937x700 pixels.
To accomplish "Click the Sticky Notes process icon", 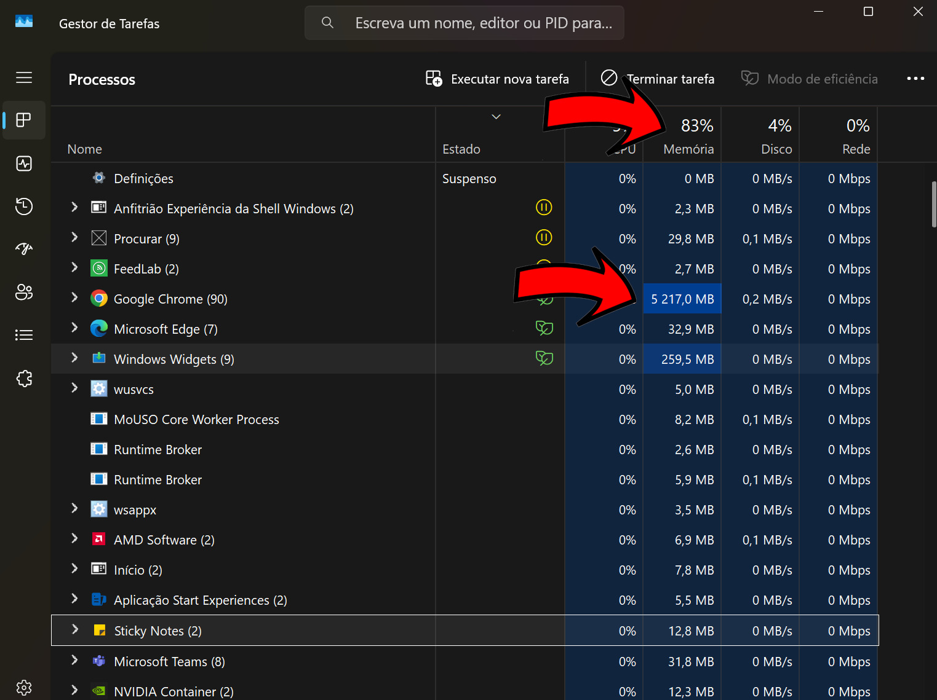I will 99,631.
